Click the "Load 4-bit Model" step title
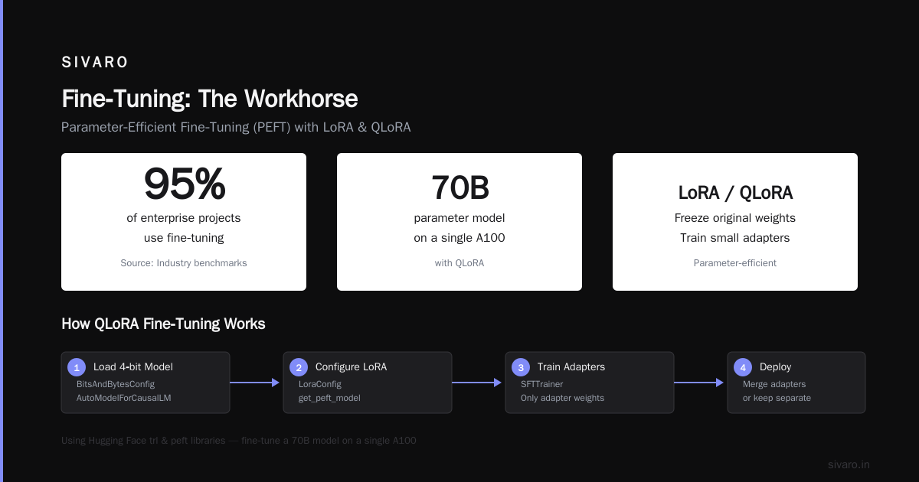 coord(132,366)
